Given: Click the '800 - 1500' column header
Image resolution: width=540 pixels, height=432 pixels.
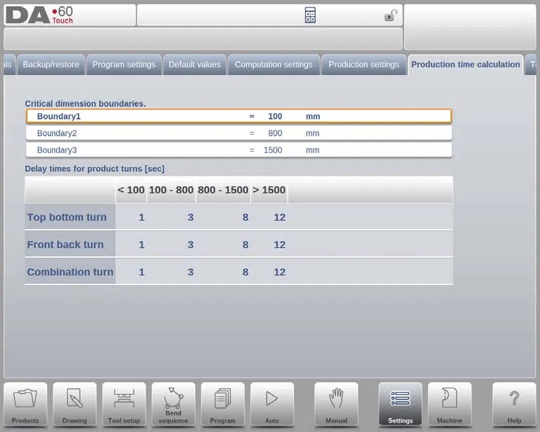Looking at the screenshot, I should [223, 190].
